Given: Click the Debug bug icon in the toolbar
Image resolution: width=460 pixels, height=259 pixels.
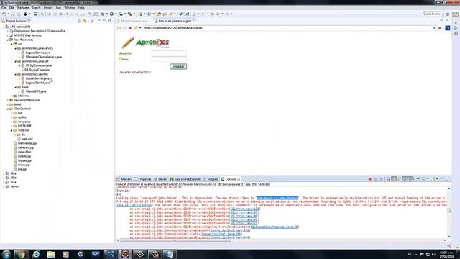Looking at the screenshot, I should click(x=103, y=14).
